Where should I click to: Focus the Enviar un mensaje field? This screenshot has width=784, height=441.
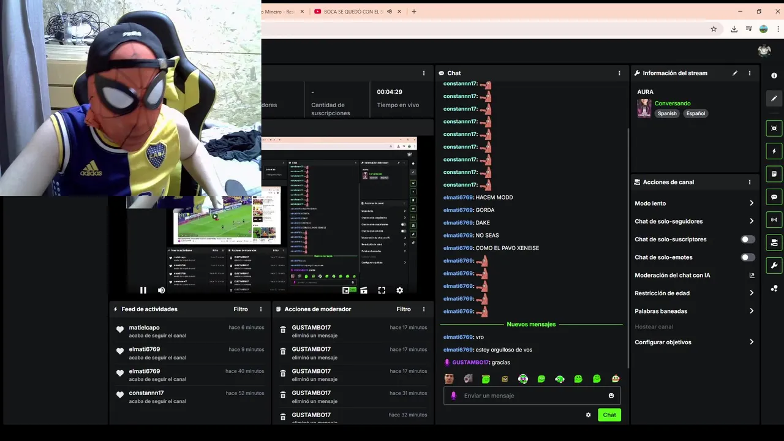[x=532, y=396]
